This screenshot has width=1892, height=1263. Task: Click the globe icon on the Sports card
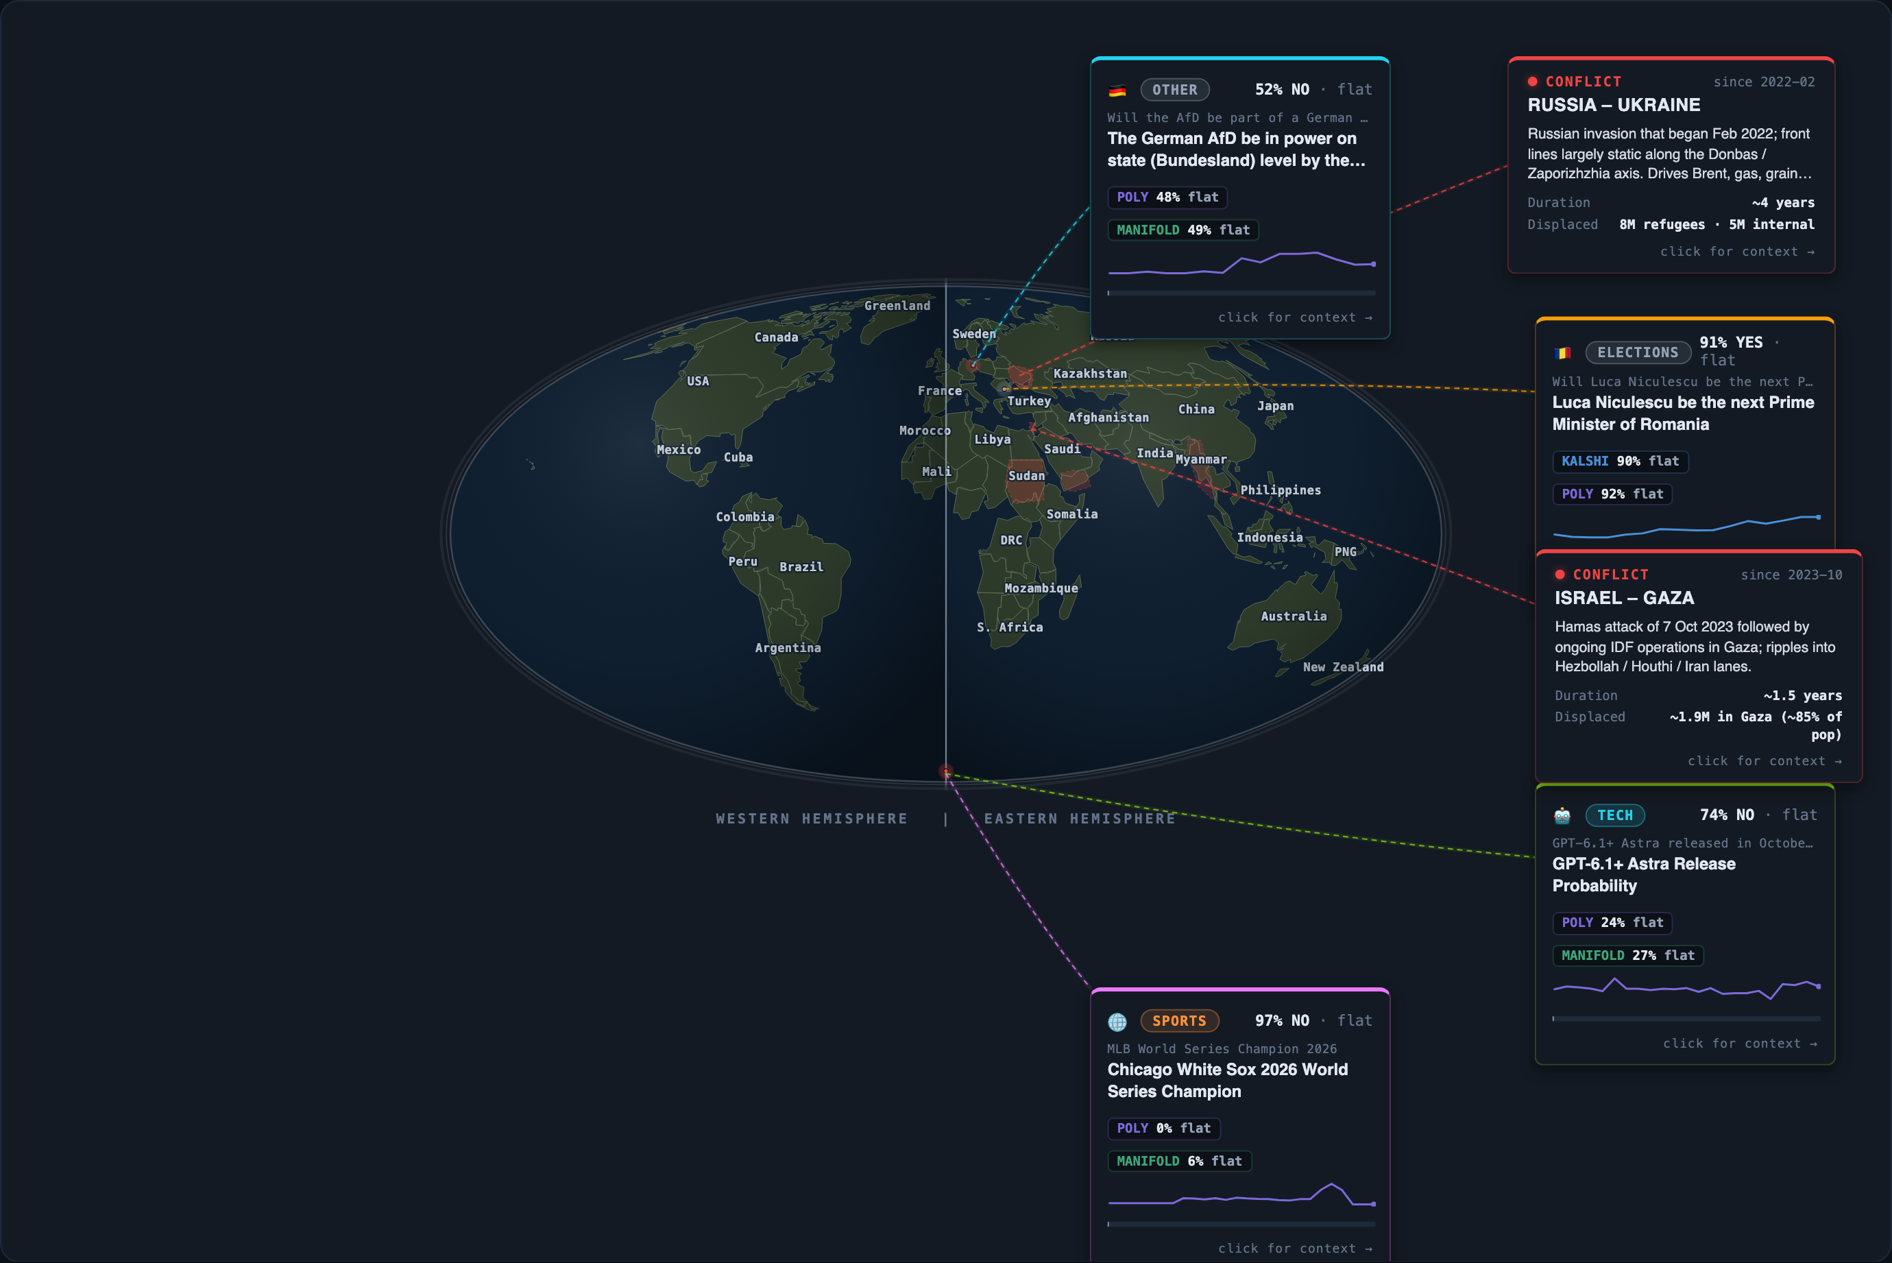1117,1022
